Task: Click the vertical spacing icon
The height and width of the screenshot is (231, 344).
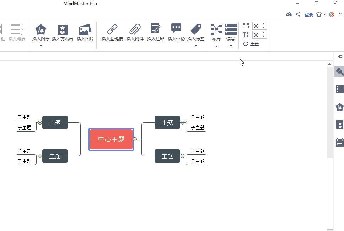Action: pos(246,35)
